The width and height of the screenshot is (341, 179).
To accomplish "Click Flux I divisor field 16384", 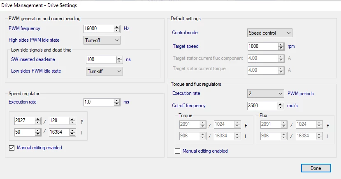I will point(306,136).
